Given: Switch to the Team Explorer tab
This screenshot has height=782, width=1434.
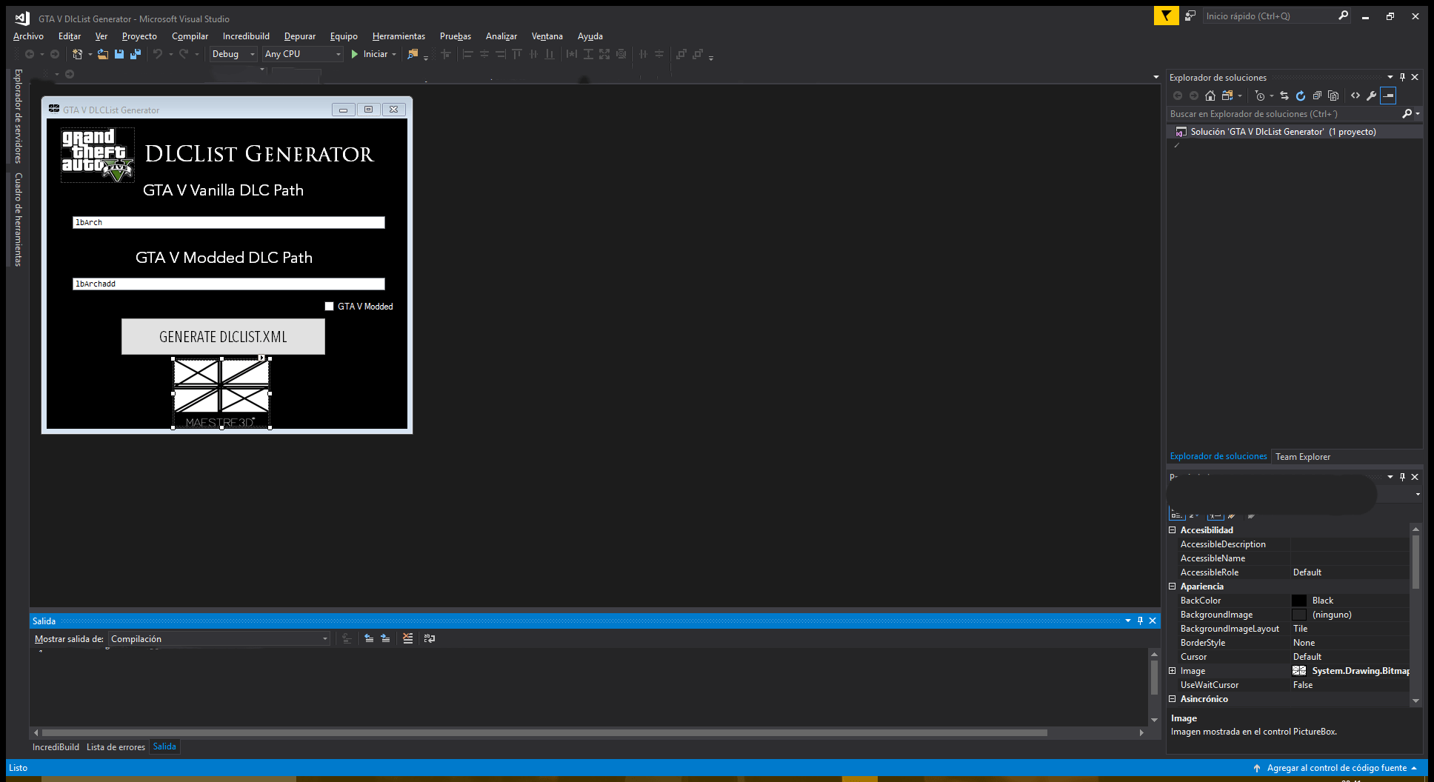Looking at the screenshot, I should [1302, 456].
